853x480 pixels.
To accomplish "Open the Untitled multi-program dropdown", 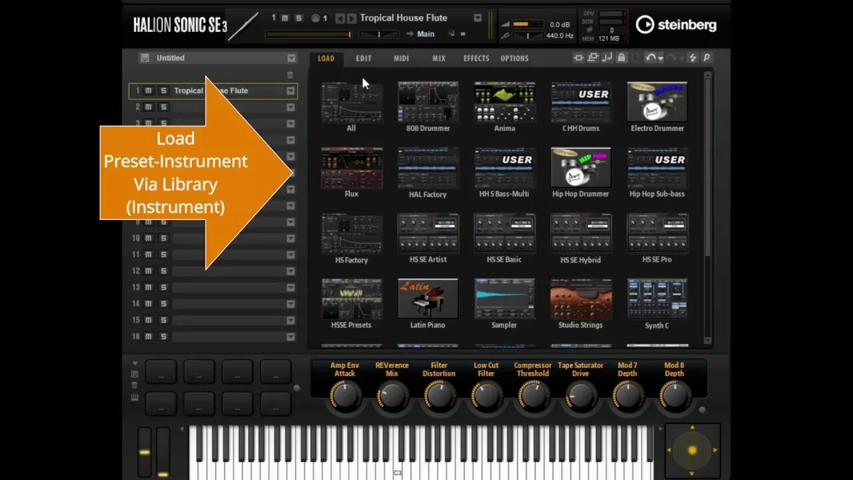I will pos(291,58).
